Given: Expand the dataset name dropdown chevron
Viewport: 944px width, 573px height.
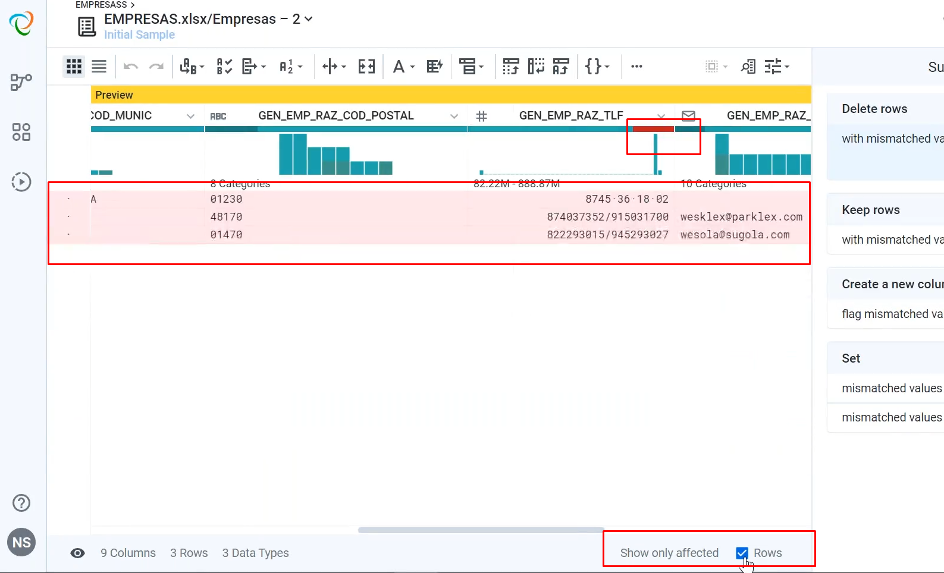Looking at the screenshot, I should click(x=309, y=19).
